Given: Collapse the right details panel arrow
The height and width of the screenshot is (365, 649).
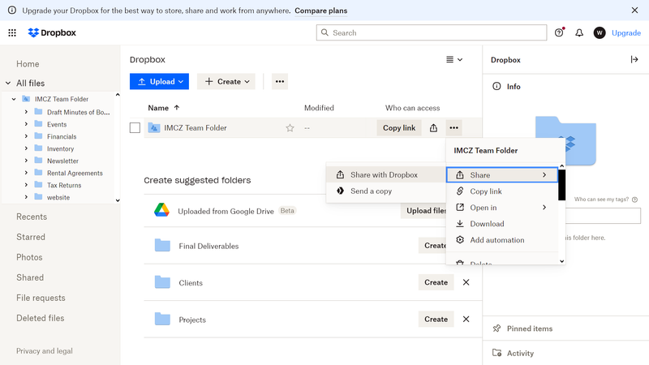Looking at the screenshot, I should [x=634, y=60].
